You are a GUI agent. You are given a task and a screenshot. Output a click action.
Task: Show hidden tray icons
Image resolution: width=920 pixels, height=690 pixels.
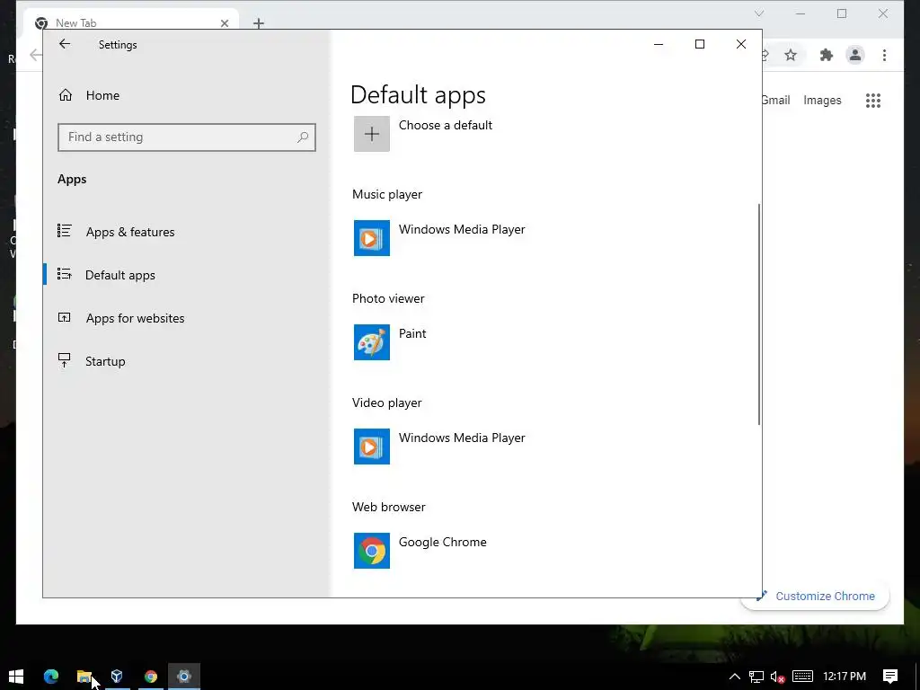point(734,677)
